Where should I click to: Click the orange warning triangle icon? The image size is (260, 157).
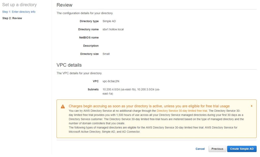tap(63, 107)
